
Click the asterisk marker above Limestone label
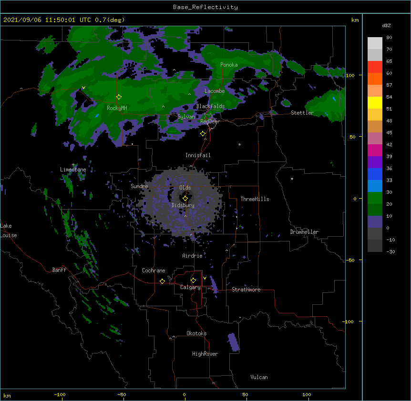(73, 165)
